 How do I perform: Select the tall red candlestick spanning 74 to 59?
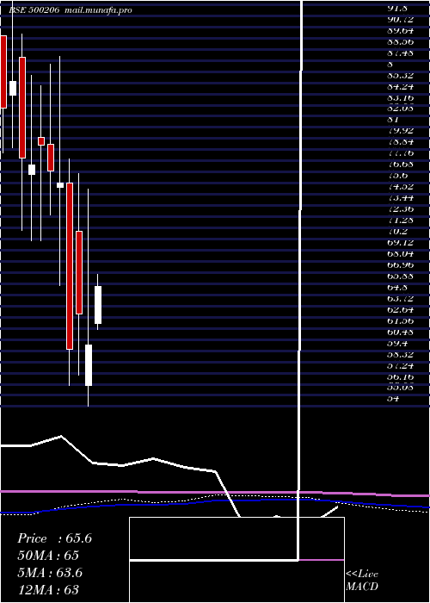click(70, 266)
